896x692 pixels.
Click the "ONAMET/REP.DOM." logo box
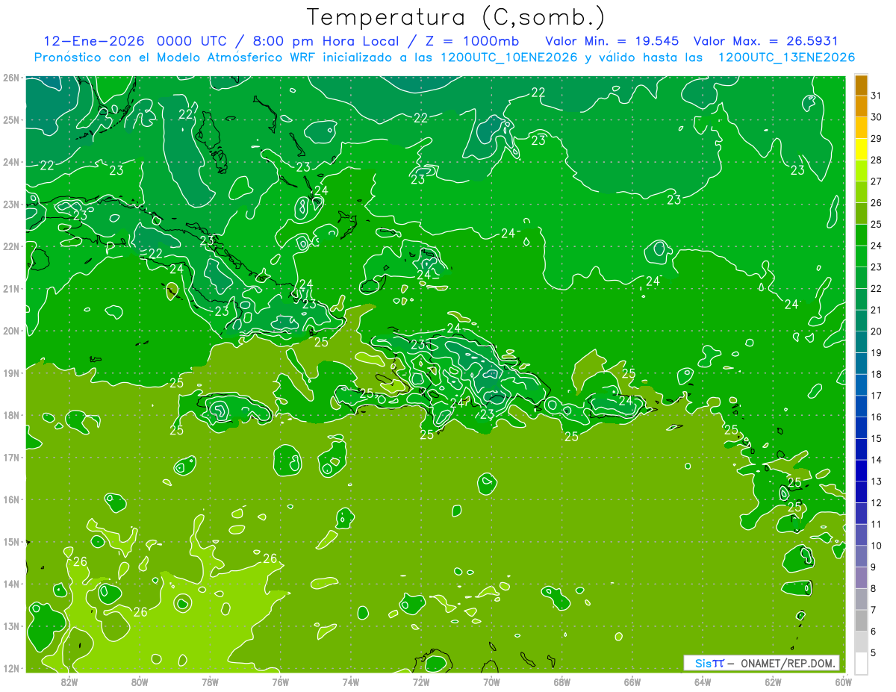(x=762, y=663)
